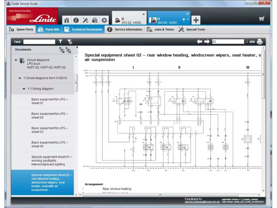This screenshot has width=277, height=208.
Task: Collapse the Circuit diagrams LPG truck node
Action: coord(16,60)
